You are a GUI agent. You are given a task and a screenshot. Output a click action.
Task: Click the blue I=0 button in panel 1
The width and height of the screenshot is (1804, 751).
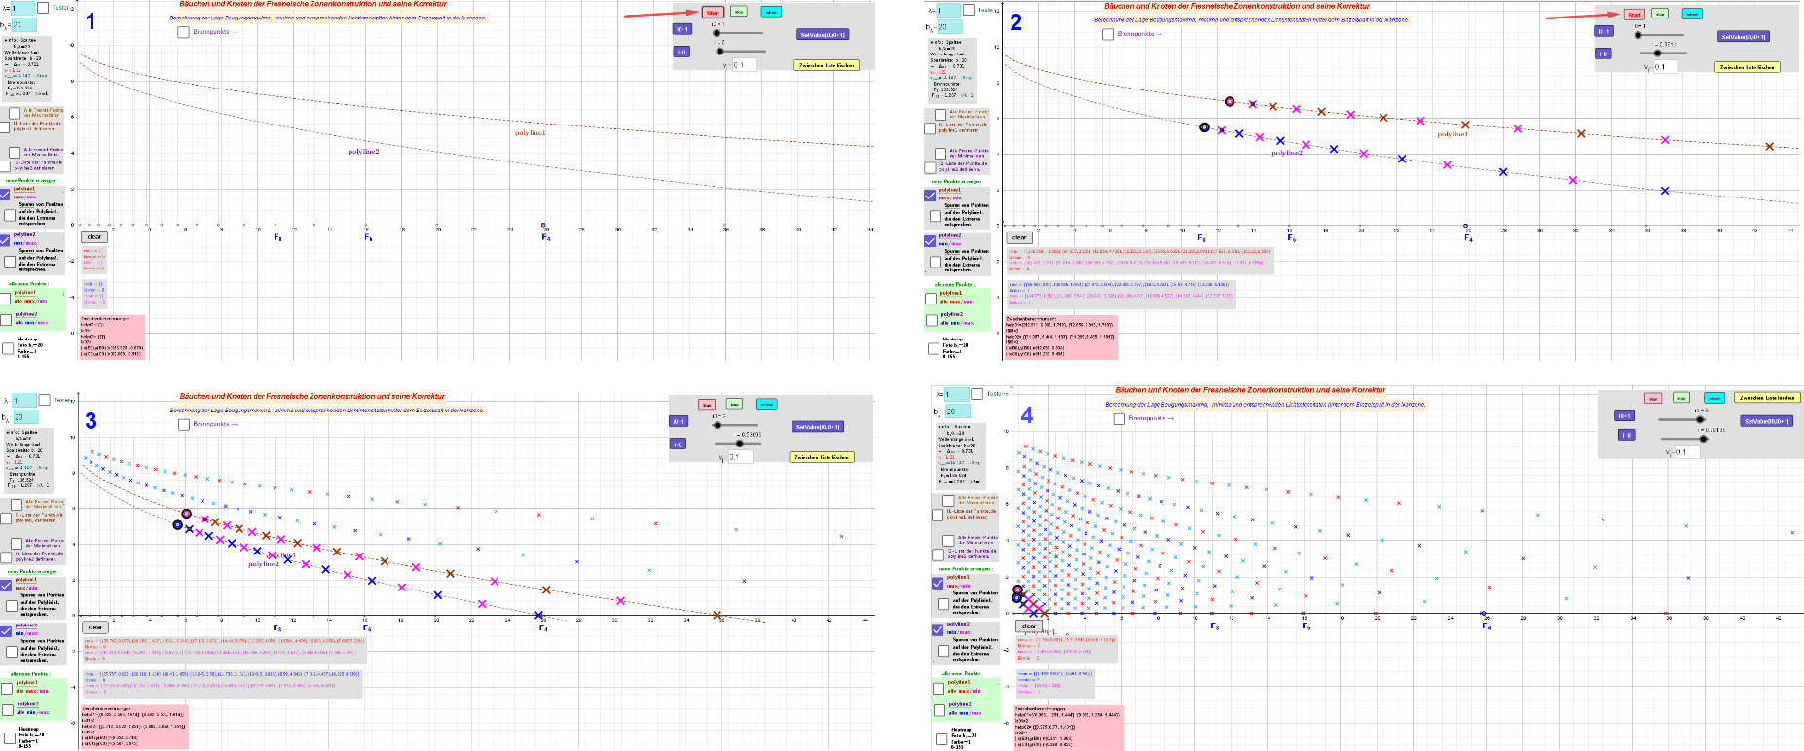point(681,52)
